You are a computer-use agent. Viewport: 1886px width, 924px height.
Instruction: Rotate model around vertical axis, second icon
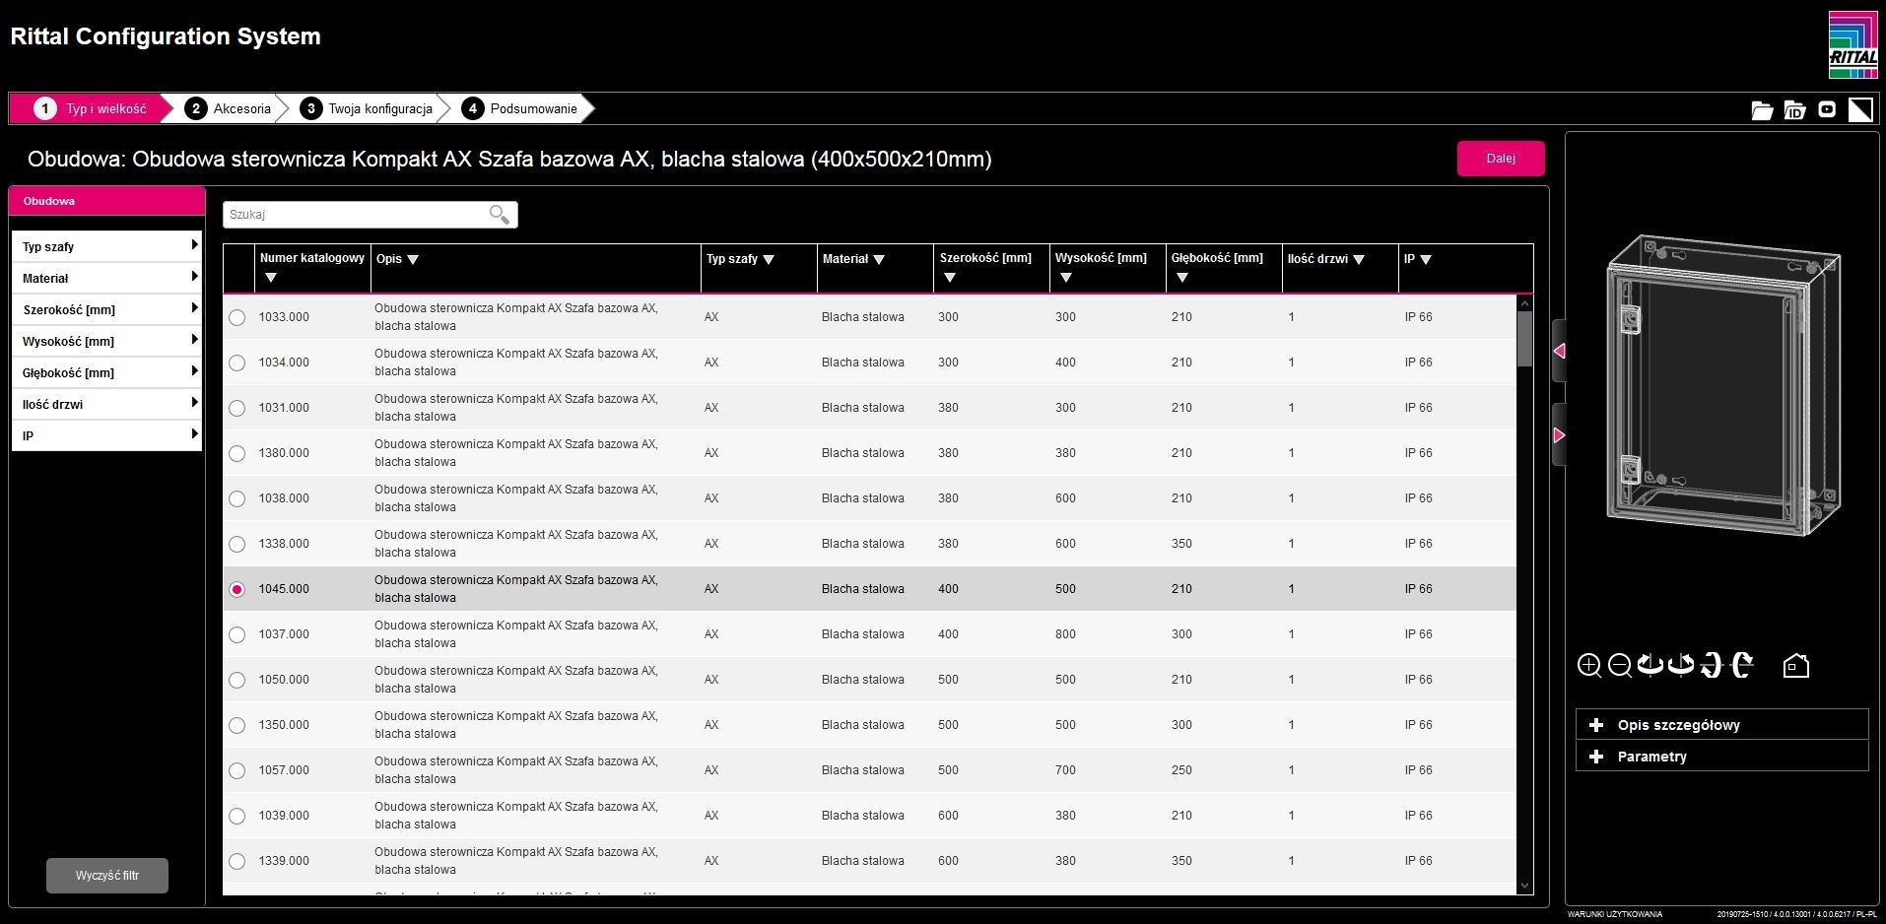[1681, 666]
